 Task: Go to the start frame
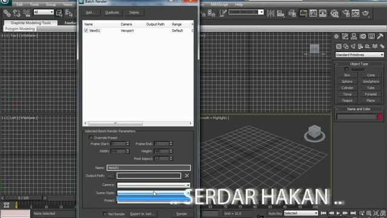point(324,213)
